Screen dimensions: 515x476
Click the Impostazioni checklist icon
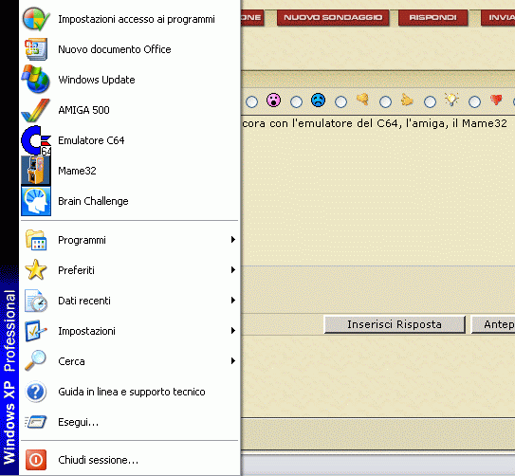click(36, 331)
